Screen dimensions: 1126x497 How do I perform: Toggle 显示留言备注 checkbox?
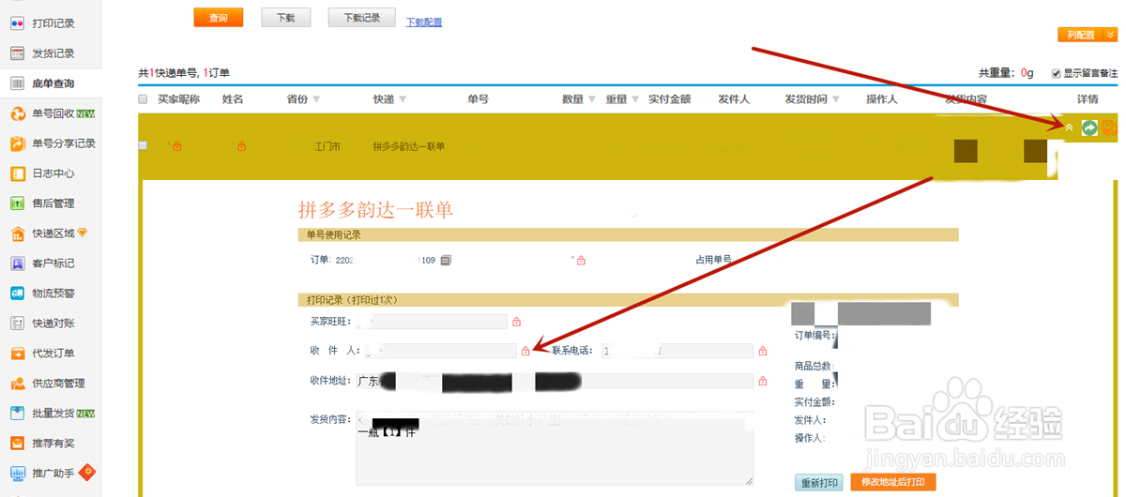click(x=1057, y=73)
